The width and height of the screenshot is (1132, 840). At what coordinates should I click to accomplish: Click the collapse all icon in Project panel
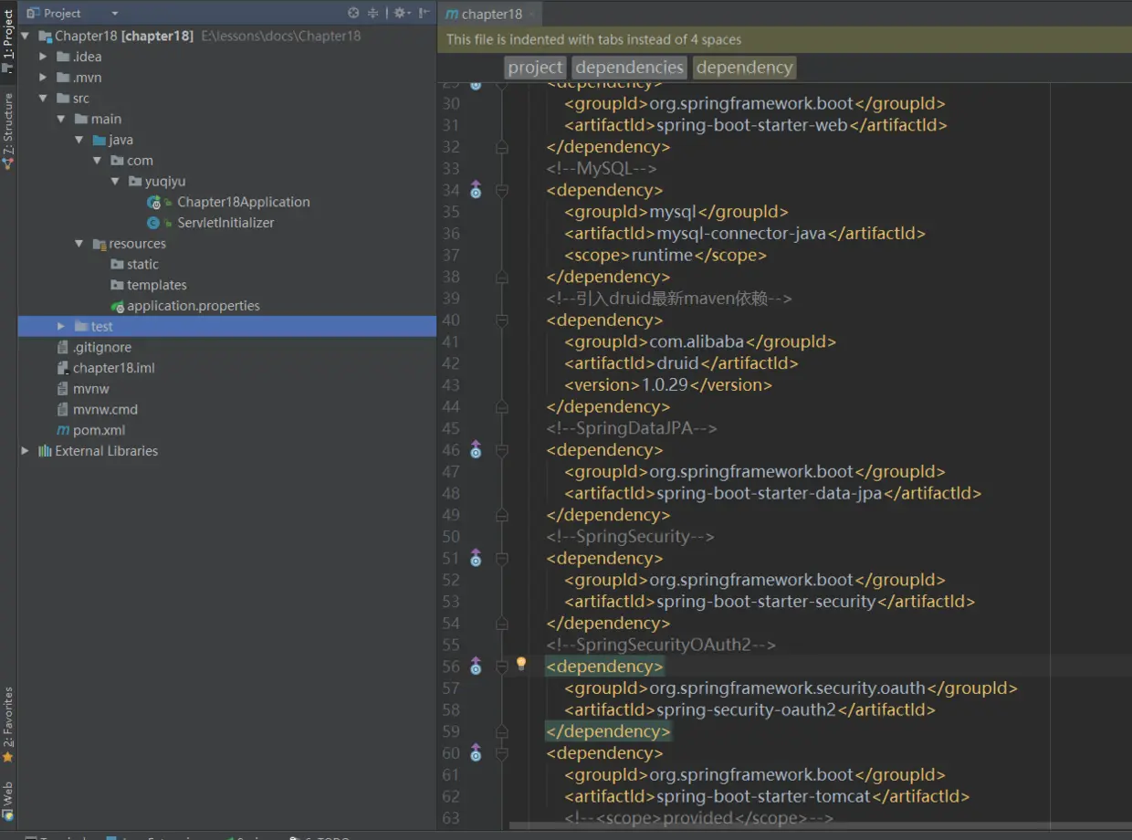tap(373, 13)
